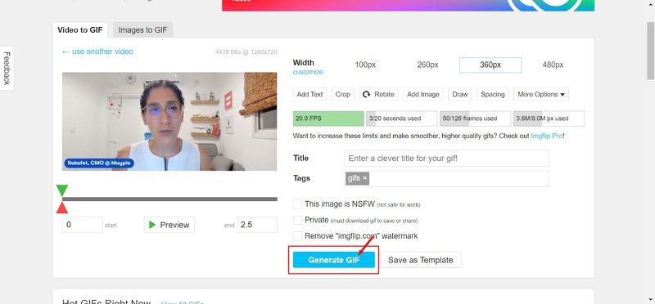The height and width of the screenshot is (304, 655).
Task: Rotate the video with Rotate button
Action: [378, 94]
